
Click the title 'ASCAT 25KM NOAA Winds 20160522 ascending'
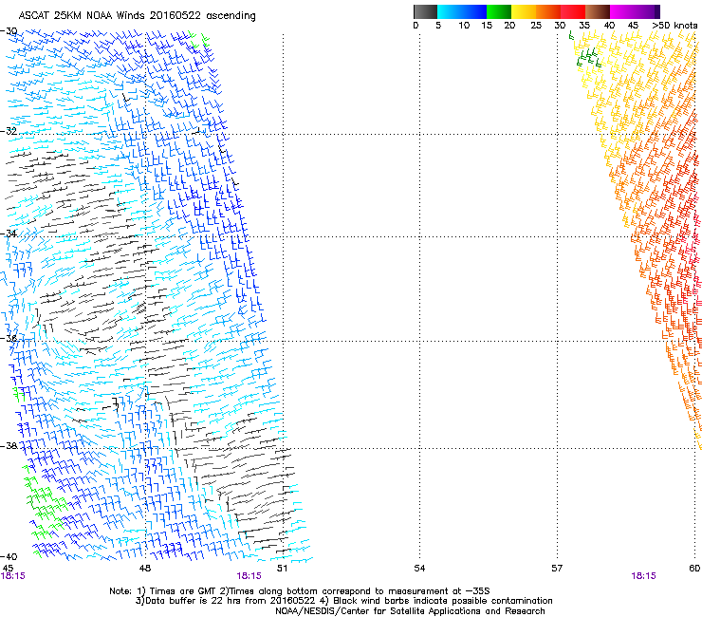pos(137,16)
